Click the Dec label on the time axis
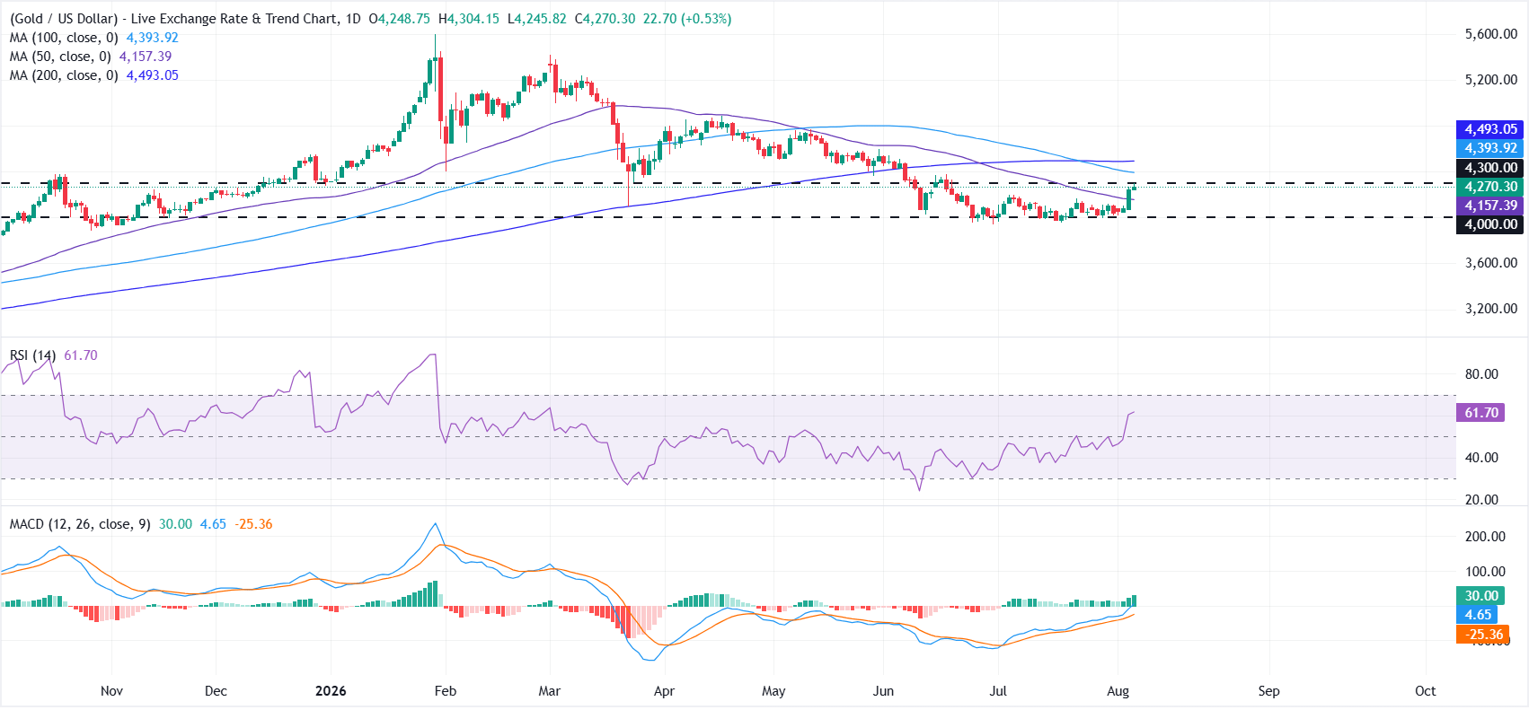 click(x=216, y=691)
